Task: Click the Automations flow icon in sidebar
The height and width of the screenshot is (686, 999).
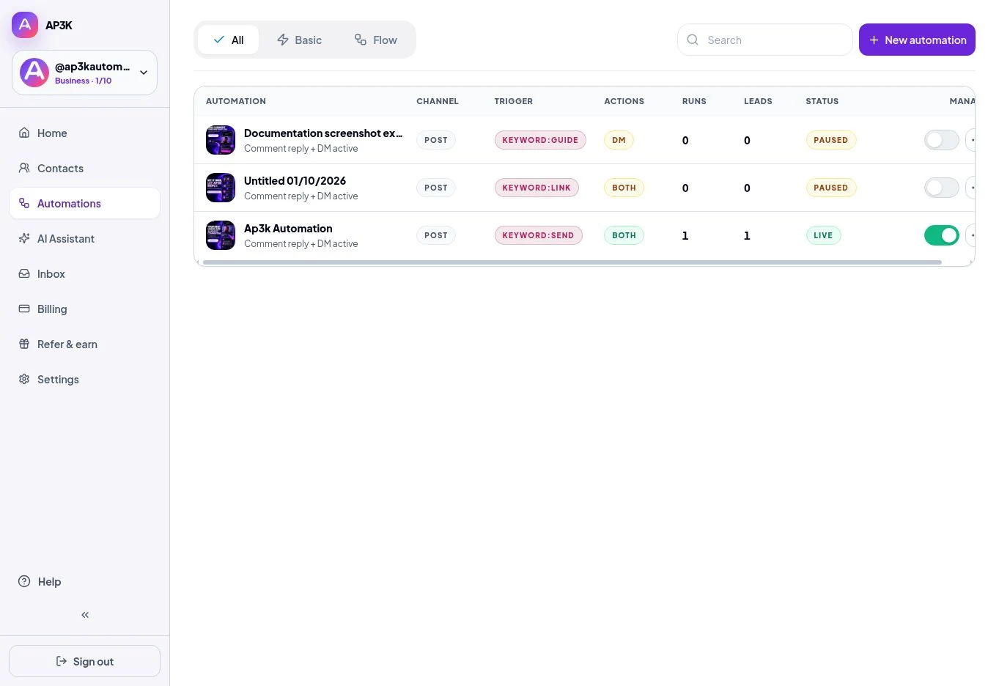Action: coord(24,203)
